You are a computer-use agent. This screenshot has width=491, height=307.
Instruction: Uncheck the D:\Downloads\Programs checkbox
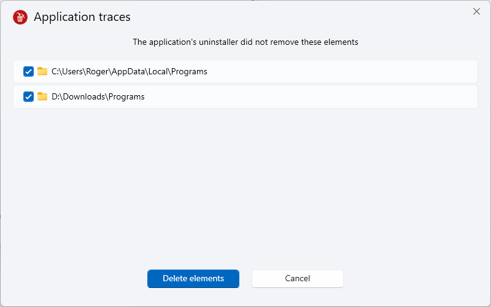click(x=28, y=96)
